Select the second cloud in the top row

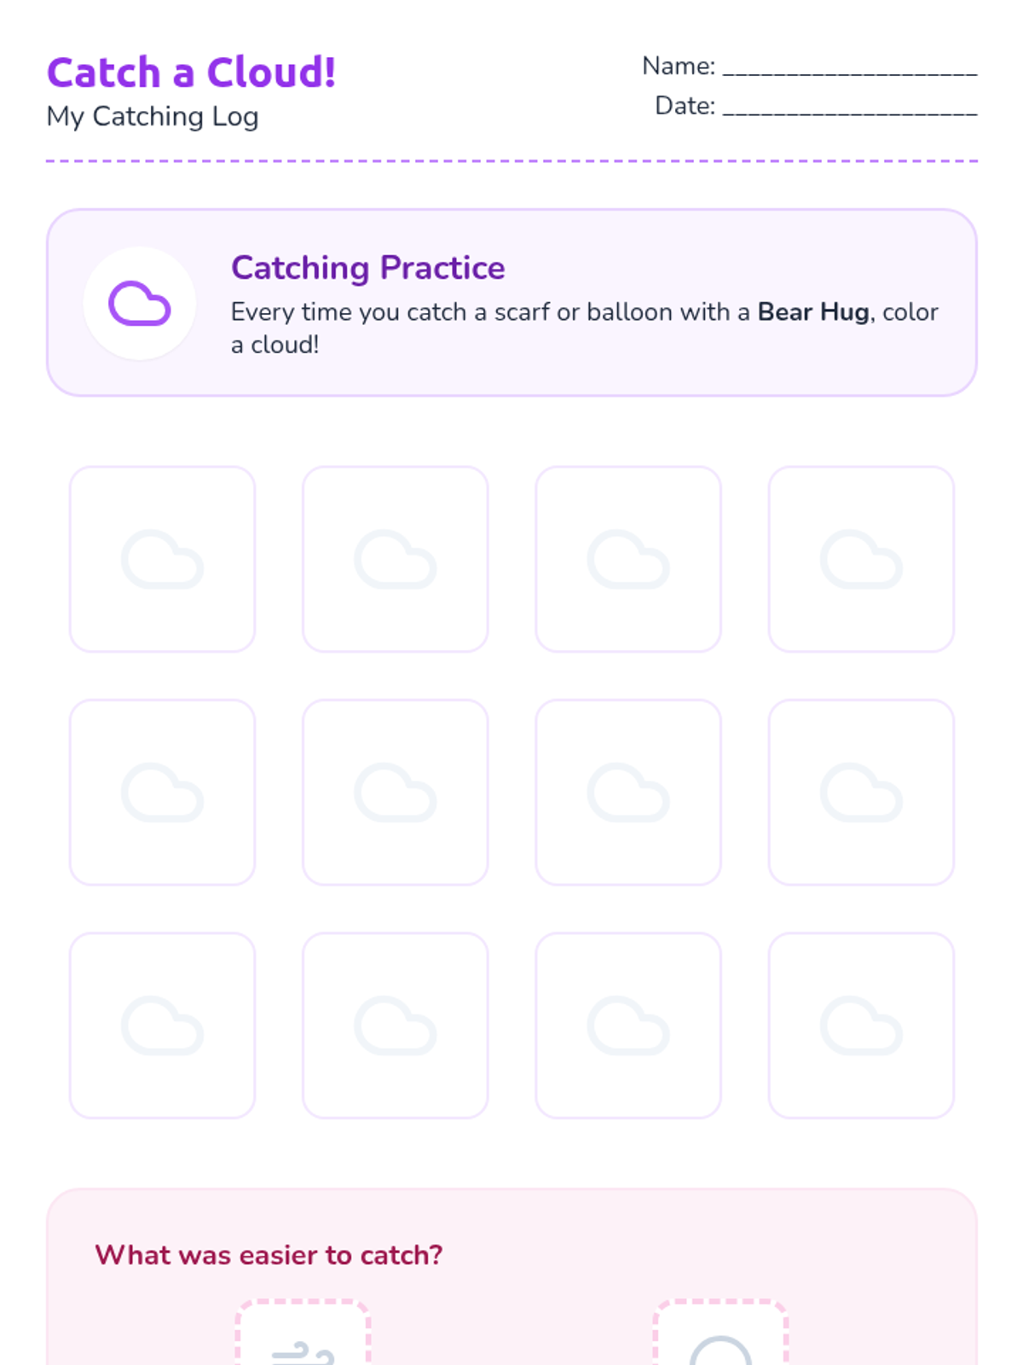(x=396, y=559)
